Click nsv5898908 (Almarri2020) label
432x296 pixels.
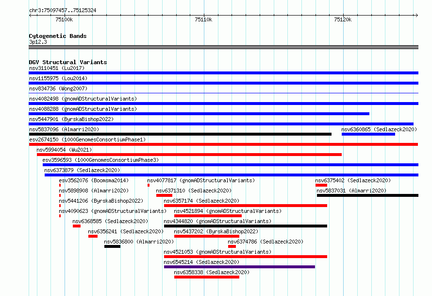pos(94,191)
